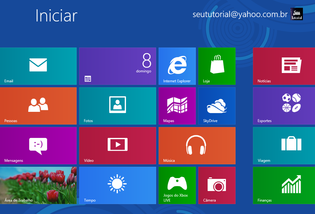Image resolution: width=315 pixels, height=214 pixels.
Task: Open SkyDrive
Action: pyautogui.click(x=217, y=106)
